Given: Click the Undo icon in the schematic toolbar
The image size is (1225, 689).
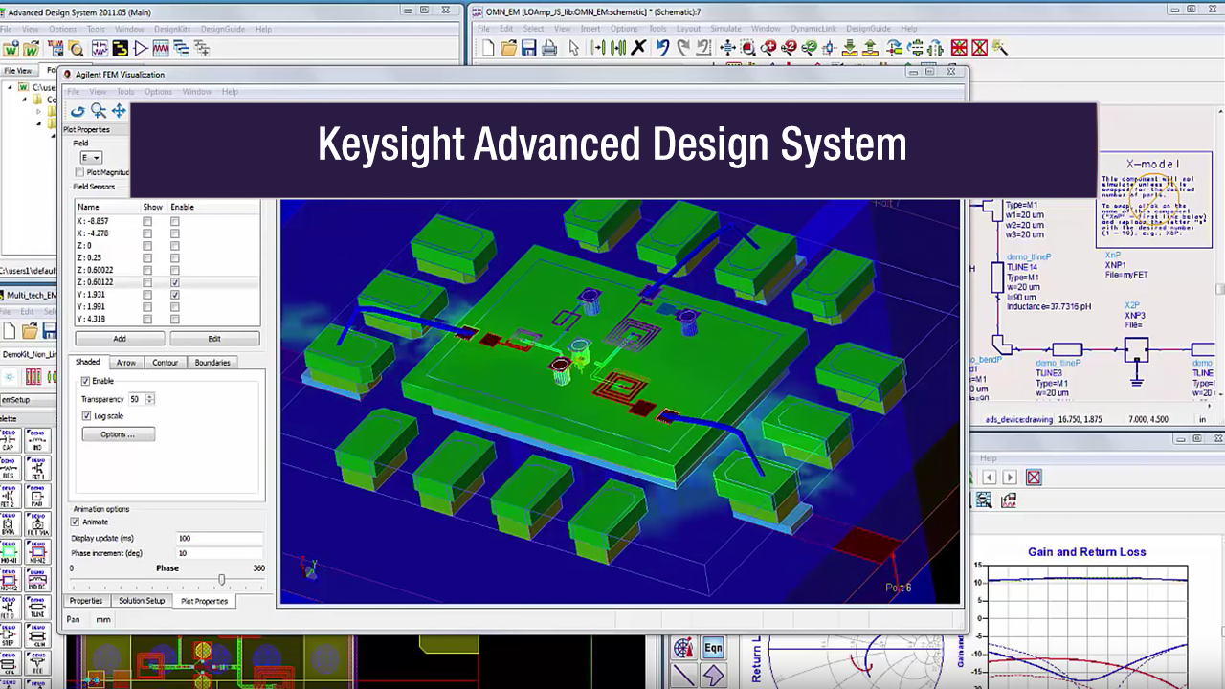Looking at the screenshot, I should [662, 47].
